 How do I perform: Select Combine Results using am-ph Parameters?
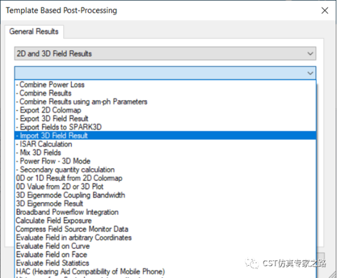click(165, 101)
